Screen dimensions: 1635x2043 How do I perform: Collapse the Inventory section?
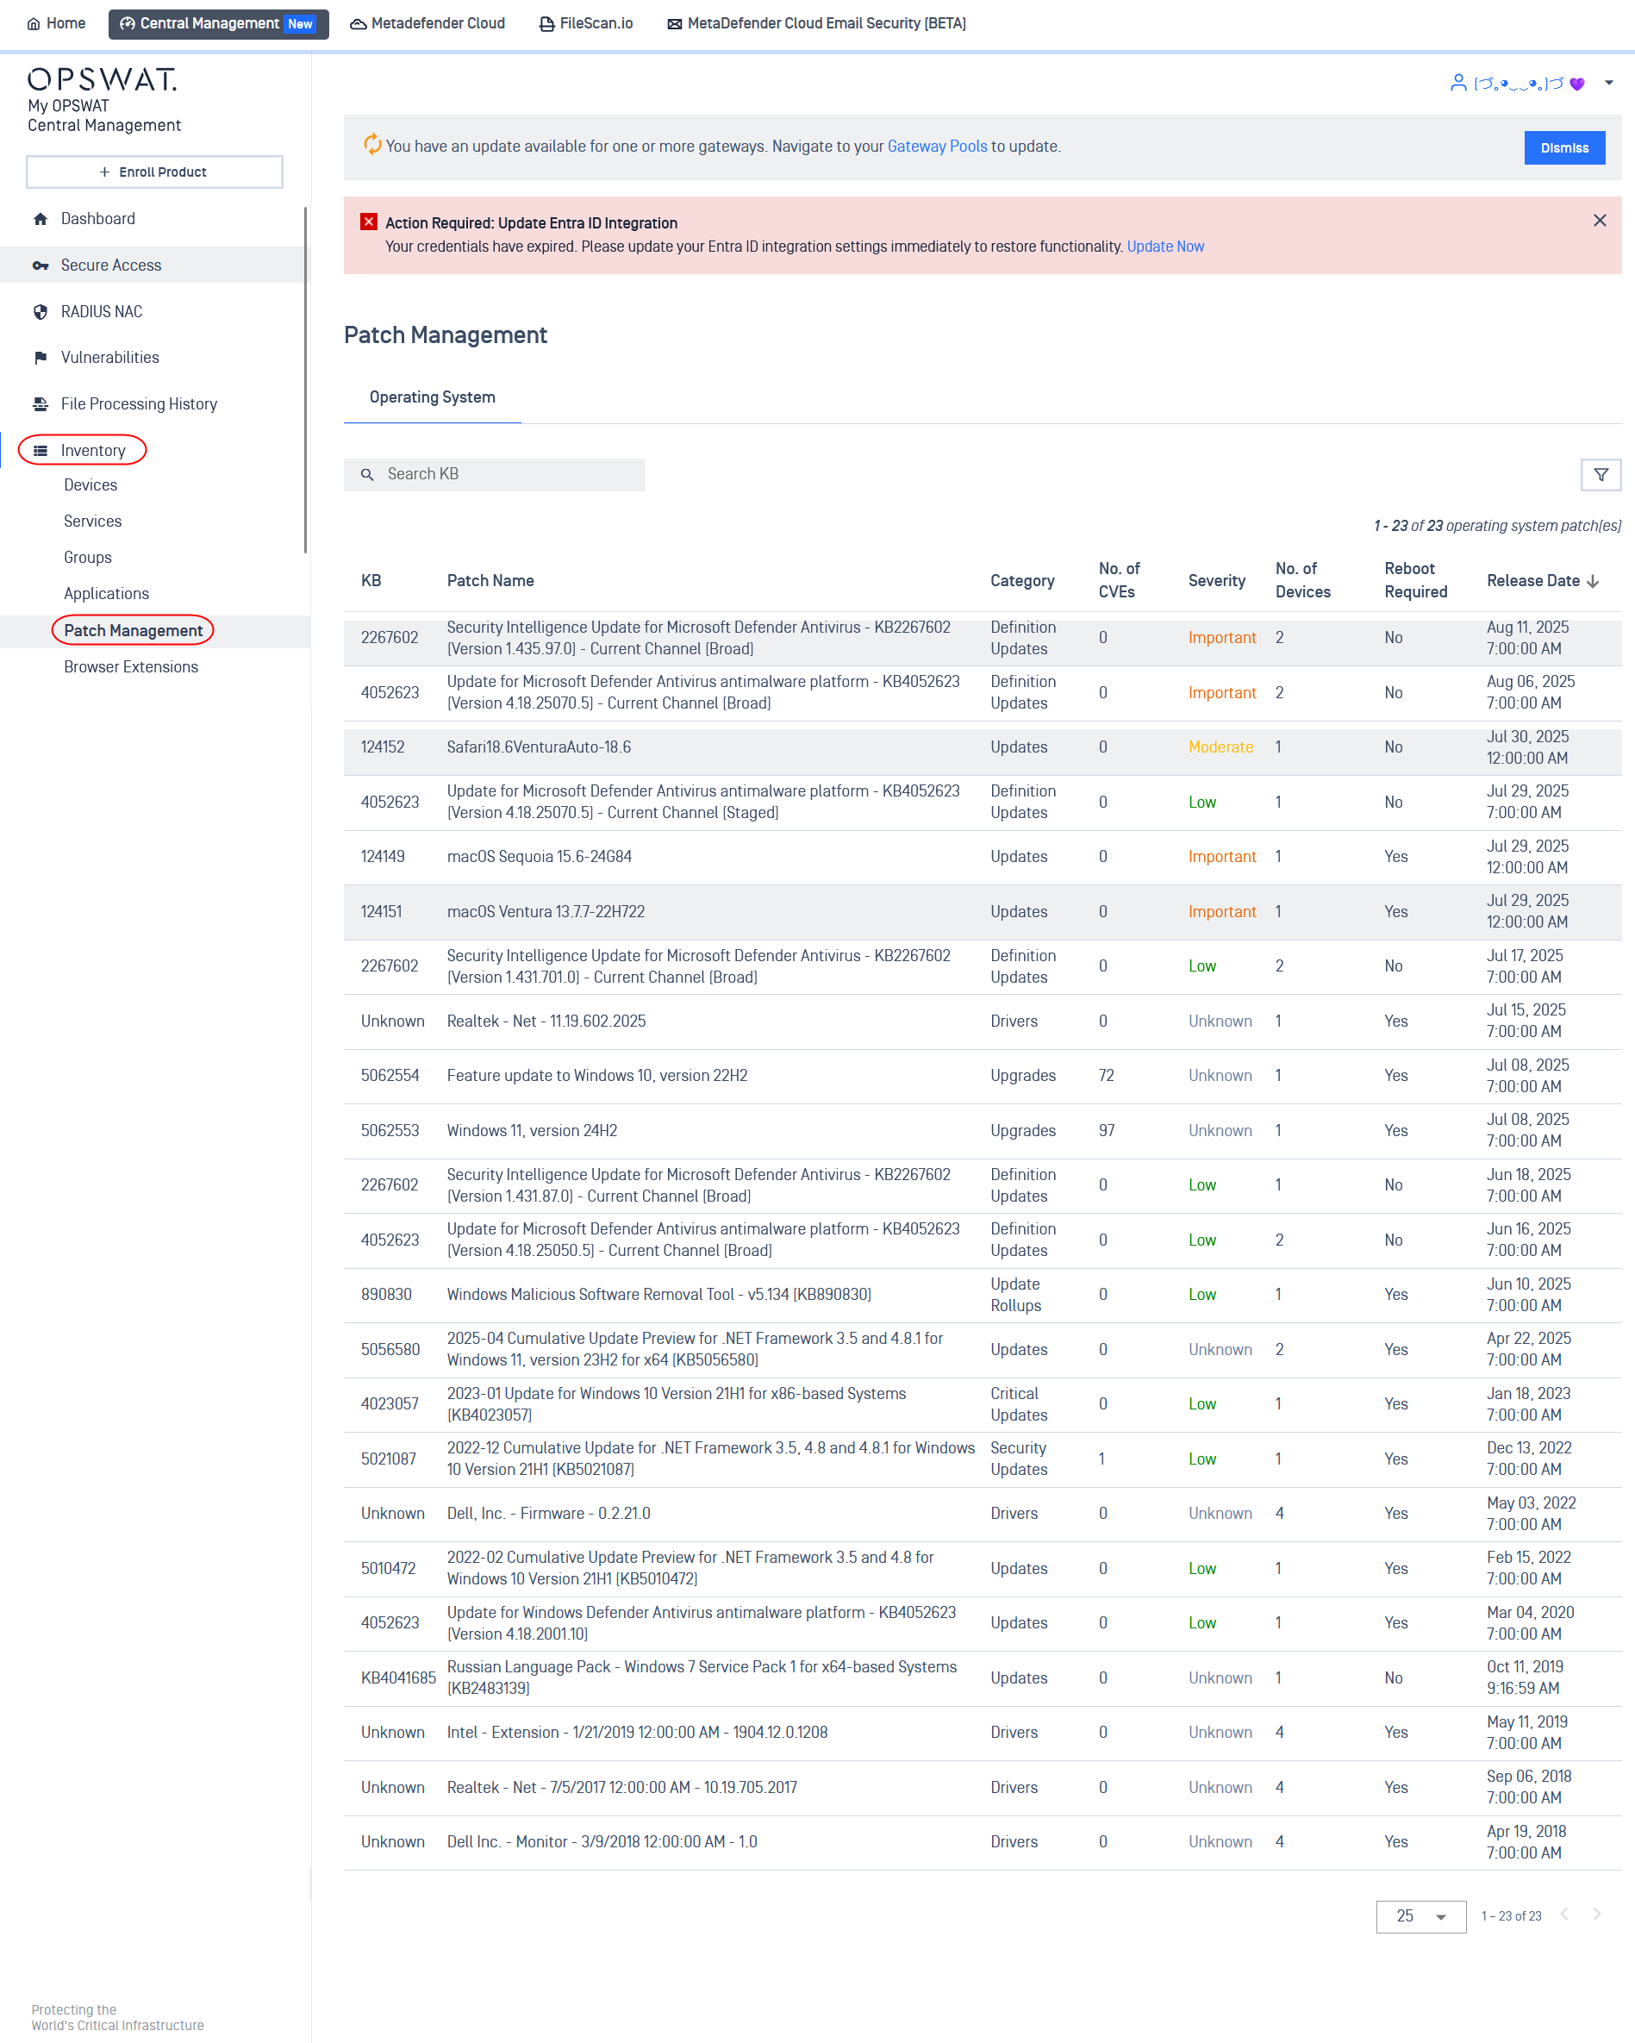[x=93, y=450]
